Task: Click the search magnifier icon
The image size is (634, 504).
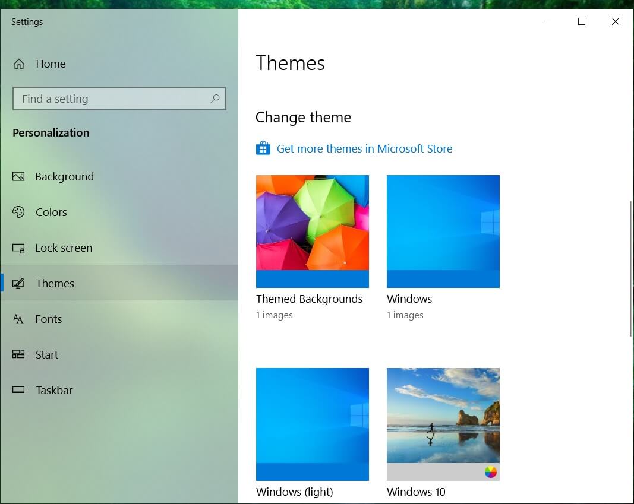Action: point(215,98)
